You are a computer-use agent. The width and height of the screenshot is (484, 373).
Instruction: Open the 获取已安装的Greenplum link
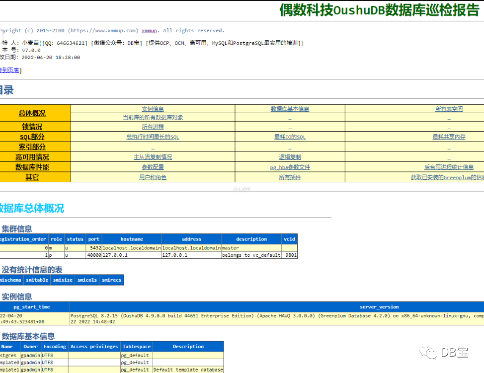click(x=447, y=177)
